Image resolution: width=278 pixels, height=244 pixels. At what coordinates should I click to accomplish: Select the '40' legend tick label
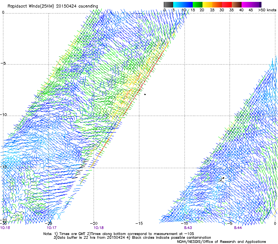tap(241, 10)
